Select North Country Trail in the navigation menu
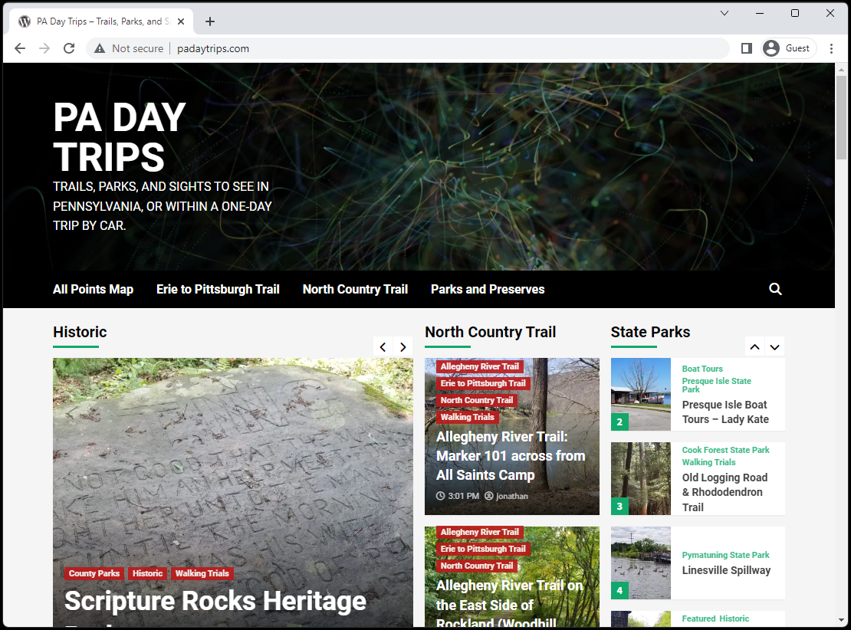This screenshot has height=630, width=851. point(354,289)
